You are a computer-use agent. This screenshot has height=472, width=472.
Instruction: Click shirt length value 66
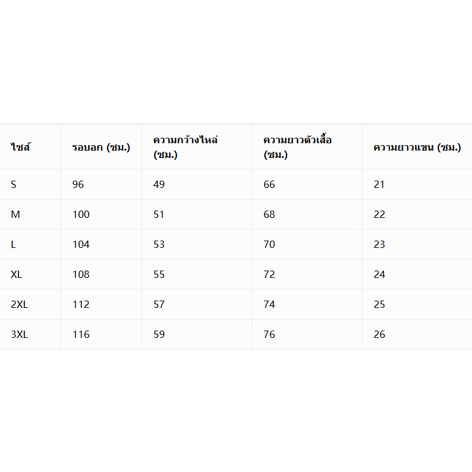pos(269,184)
